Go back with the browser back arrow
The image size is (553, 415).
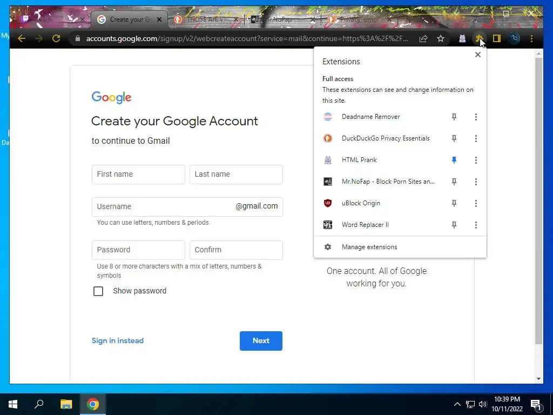pyautogui.click(x=22, y=38)
